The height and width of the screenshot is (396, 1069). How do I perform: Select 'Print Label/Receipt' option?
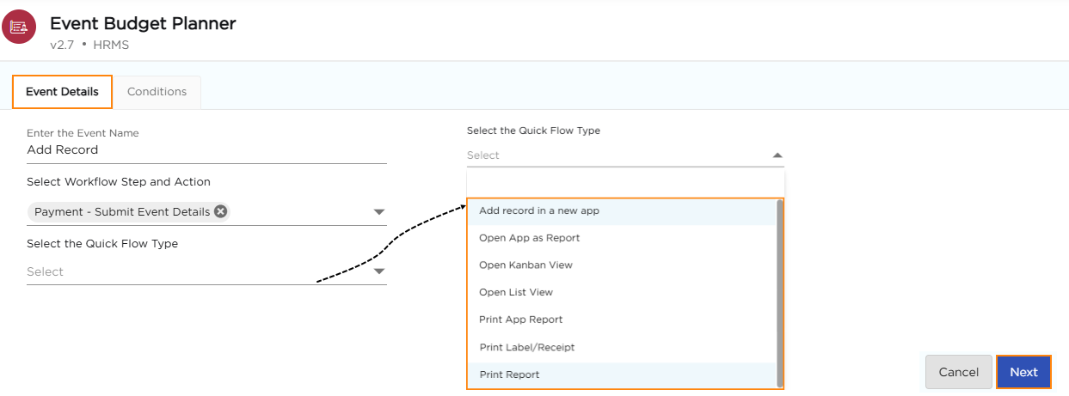coord(526,347)
